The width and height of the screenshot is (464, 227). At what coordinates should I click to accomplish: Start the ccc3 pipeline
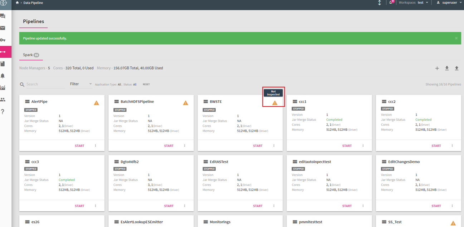point(79,206)
